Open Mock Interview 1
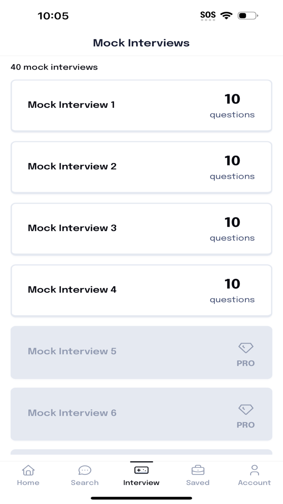 click(x=141, y=105)
